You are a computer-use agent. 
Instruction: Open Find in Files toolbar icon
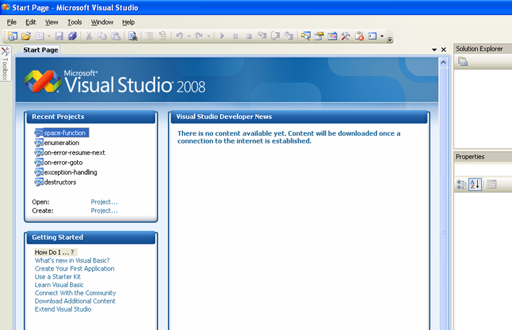coord(132,36)
